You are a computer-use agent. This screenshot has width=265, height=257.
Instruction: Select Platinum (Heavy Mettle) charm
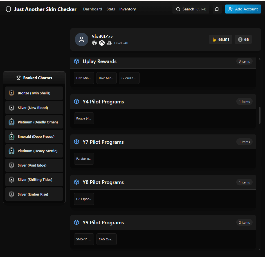34,151
